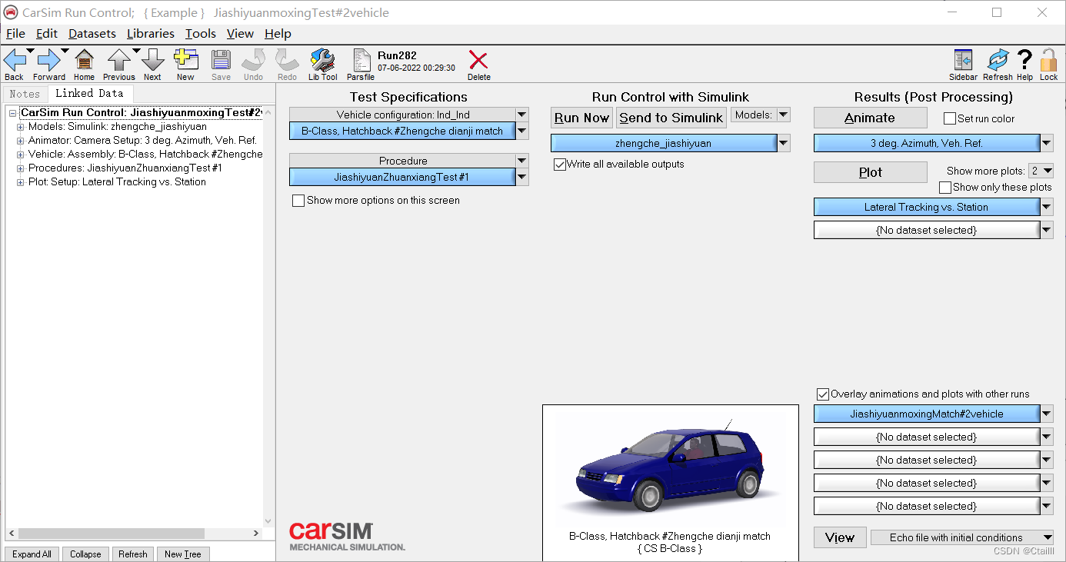This screenshot has width=1066, height=562.
Task: Open the Lib Tool icon
Action: [x=322, y=60]
